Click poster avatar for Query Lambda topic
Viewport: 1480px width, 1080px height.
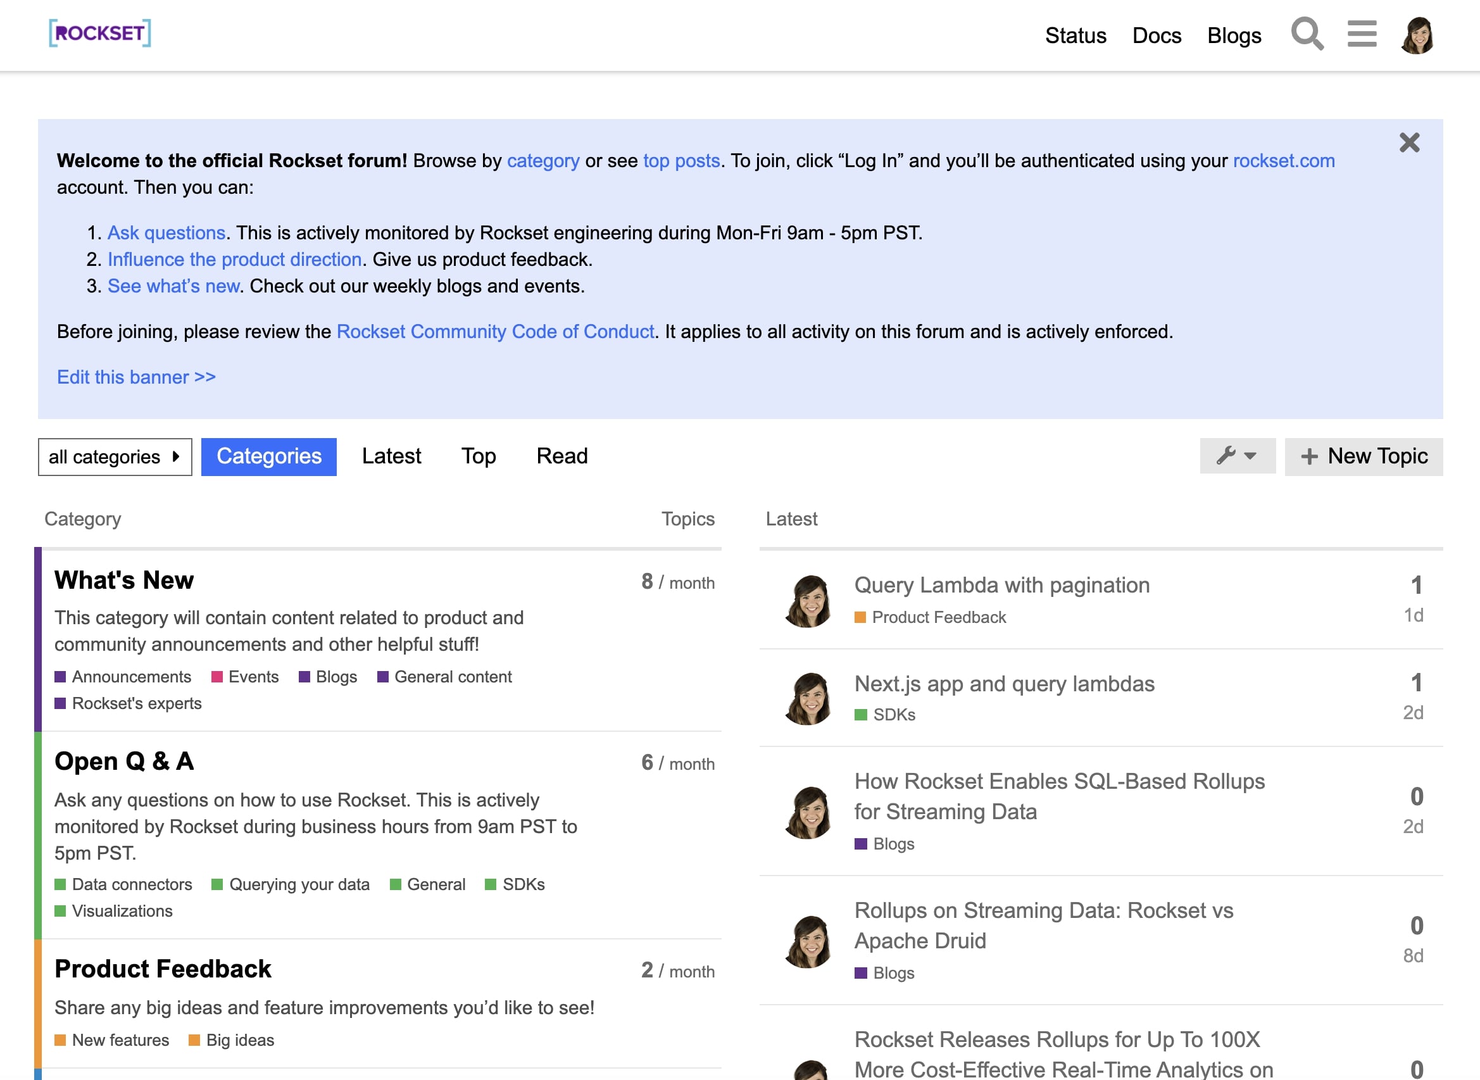pyautogui.click(x=808, y=601)
